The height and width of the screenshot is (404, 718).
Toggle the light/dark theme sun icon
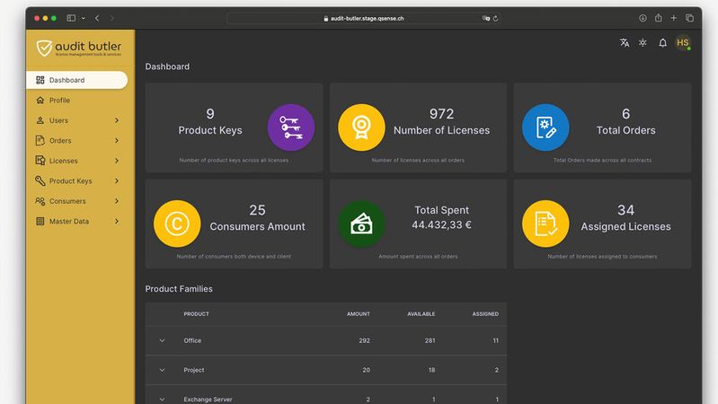tap(643, 42)
